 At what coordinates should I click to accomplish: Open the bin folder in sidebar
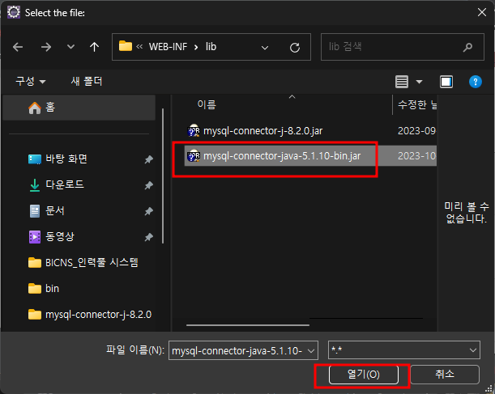(44, 288)
